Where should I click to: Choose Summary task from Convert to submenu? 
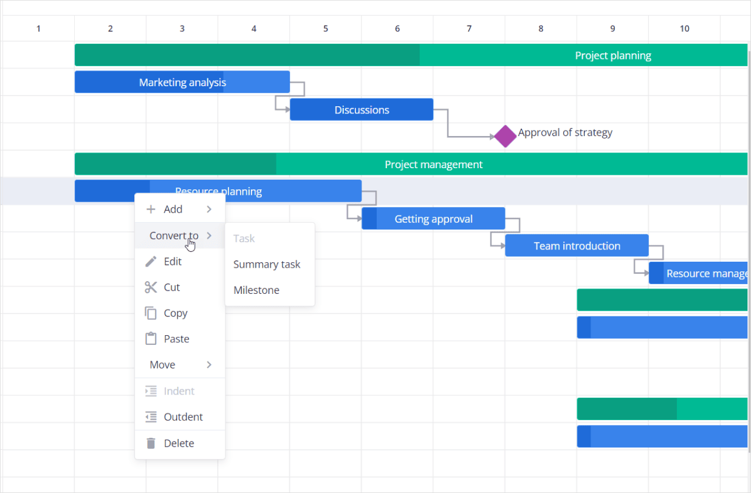(267, 264)
